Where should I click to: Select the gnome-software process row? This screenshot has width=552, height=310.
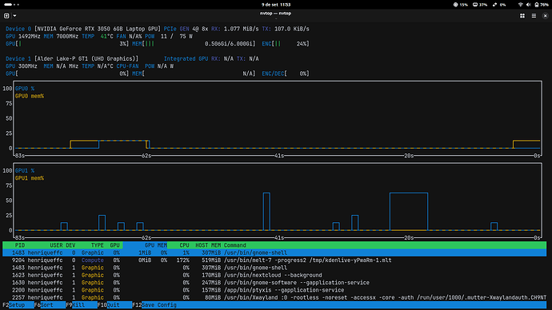coord(274,283)
